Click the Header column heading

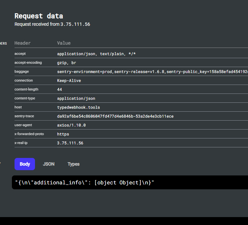point(22,43)
